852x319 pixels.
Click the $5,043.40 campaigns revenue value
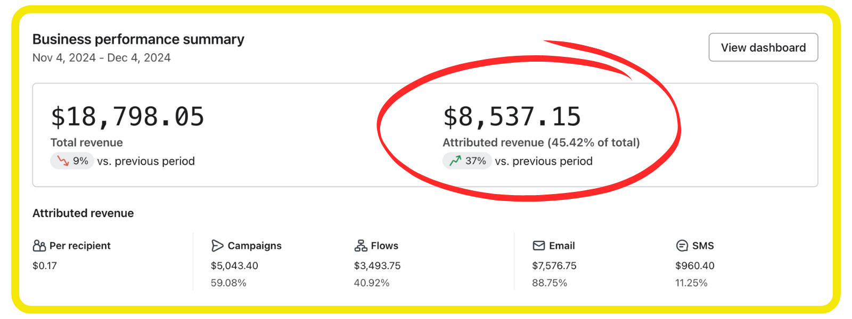coord(234,266)
